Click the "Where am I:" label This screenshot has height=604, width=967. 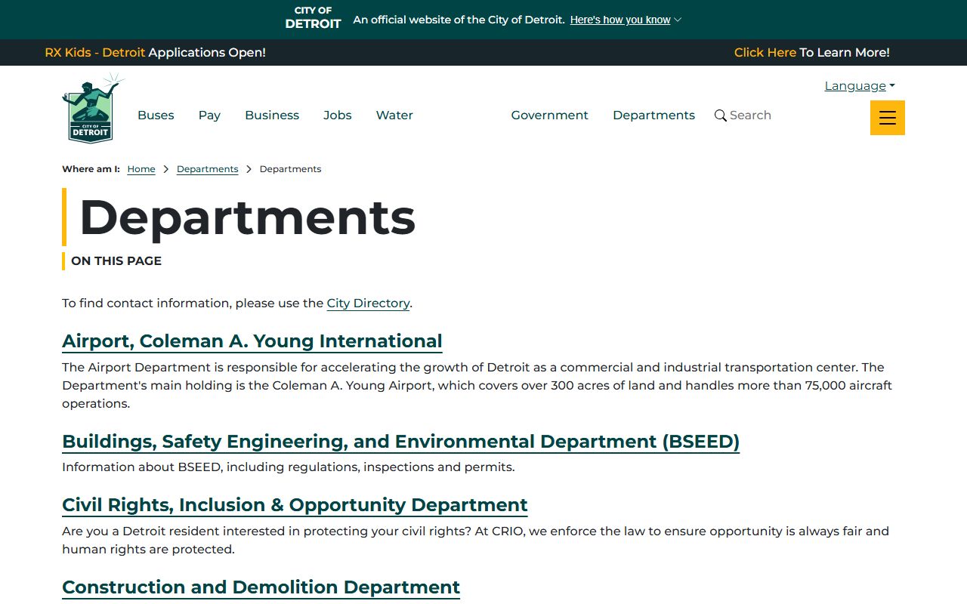tap(91, 169)
